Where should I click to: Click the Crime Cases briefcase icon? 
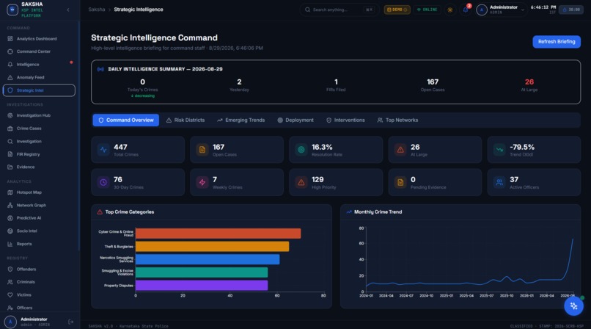(10, 129)
